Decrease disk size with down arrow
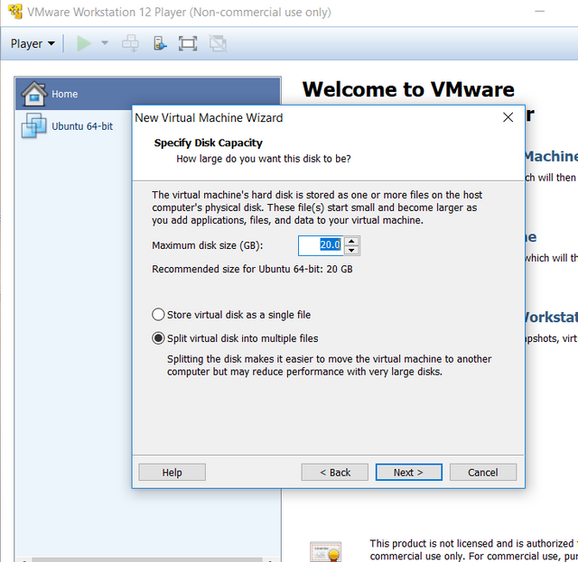Image resolution: width=578 pixels, height=562 pixels. point(351,251)
